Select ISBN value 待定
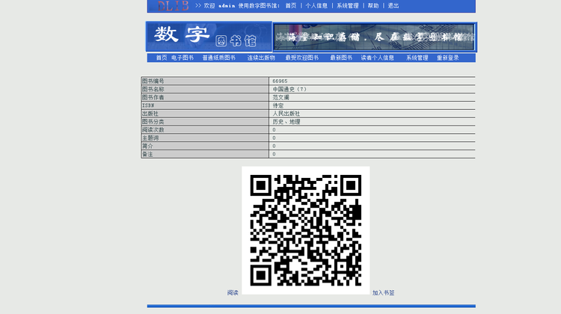Screen dimensions: 561x314 pos(278,105)
